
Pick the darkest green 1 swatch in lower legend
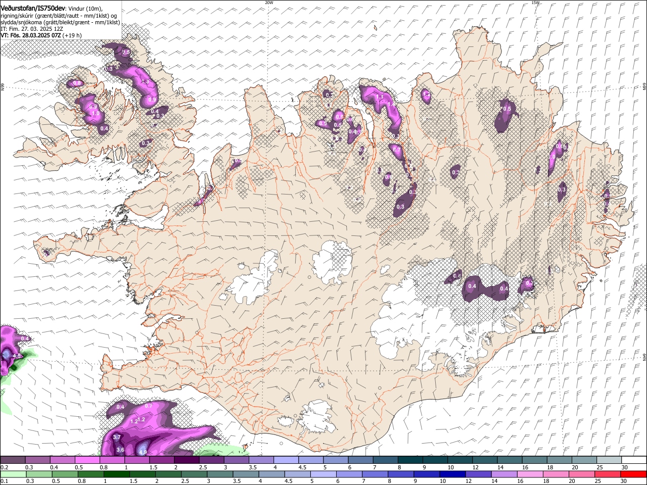coord(116,474)
